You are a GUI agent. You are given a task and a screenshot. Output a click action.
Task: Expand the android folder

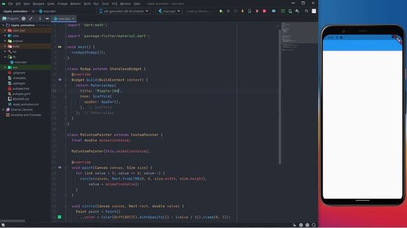[5, 41]
